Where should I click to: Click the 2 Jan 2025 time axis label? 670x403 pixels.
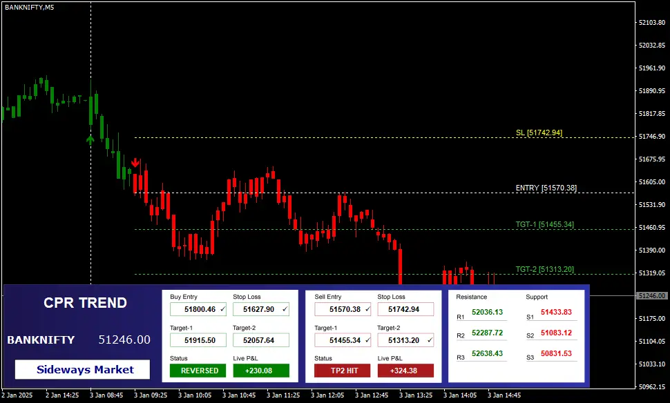click(x=17, y=395)
